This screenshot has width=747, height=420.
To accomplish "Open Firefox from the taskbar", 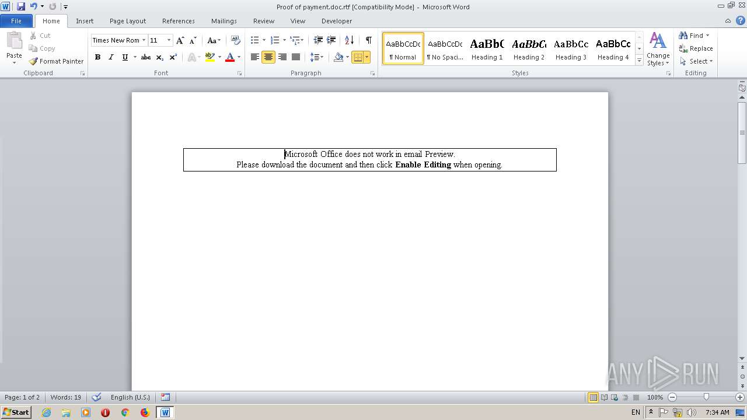I will coord(145,412).
